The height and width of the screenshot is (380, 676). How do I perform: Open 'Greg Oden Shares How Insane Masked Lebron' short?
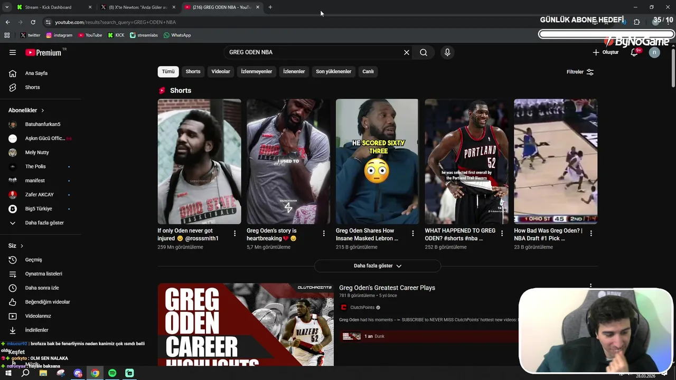(x=377, y=161)
